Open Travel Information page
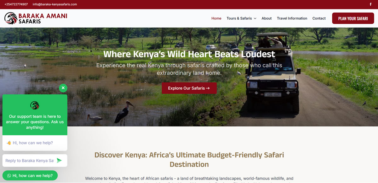 (x=292, y=18)
